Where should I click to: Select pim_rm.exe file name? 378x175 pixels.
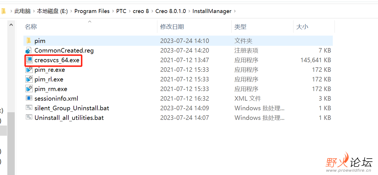(51, 89)
